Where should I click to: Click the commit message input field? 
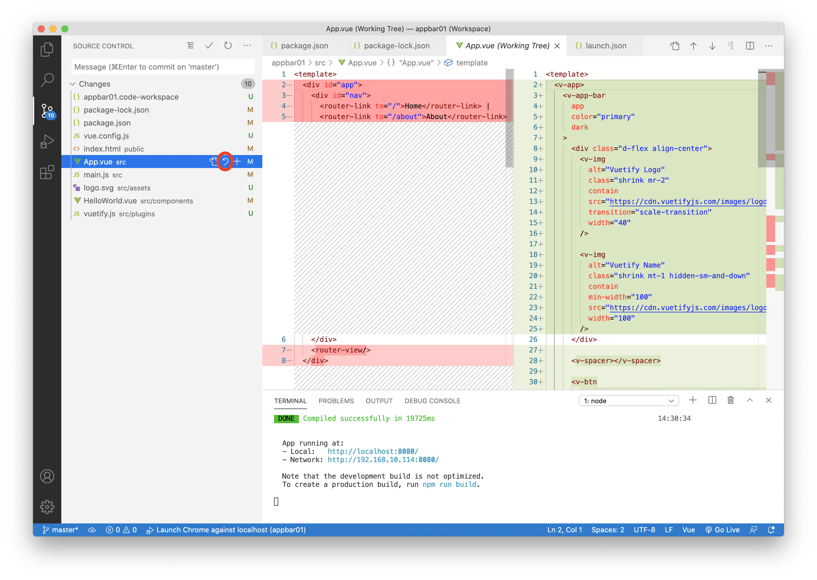click(x=163, y=67)
